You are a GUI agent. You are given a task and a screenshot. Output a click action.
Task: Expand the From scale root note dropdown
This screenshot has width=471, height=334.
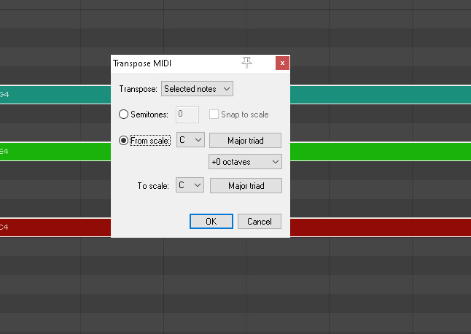click(190, 140)
